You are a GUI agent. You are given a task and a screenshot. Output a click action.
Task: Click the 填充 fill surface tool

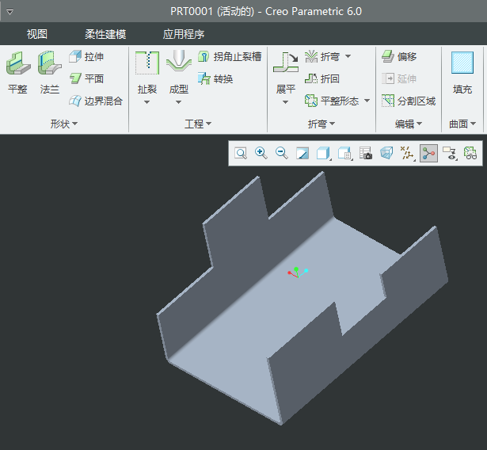click(x=462, y=73)
